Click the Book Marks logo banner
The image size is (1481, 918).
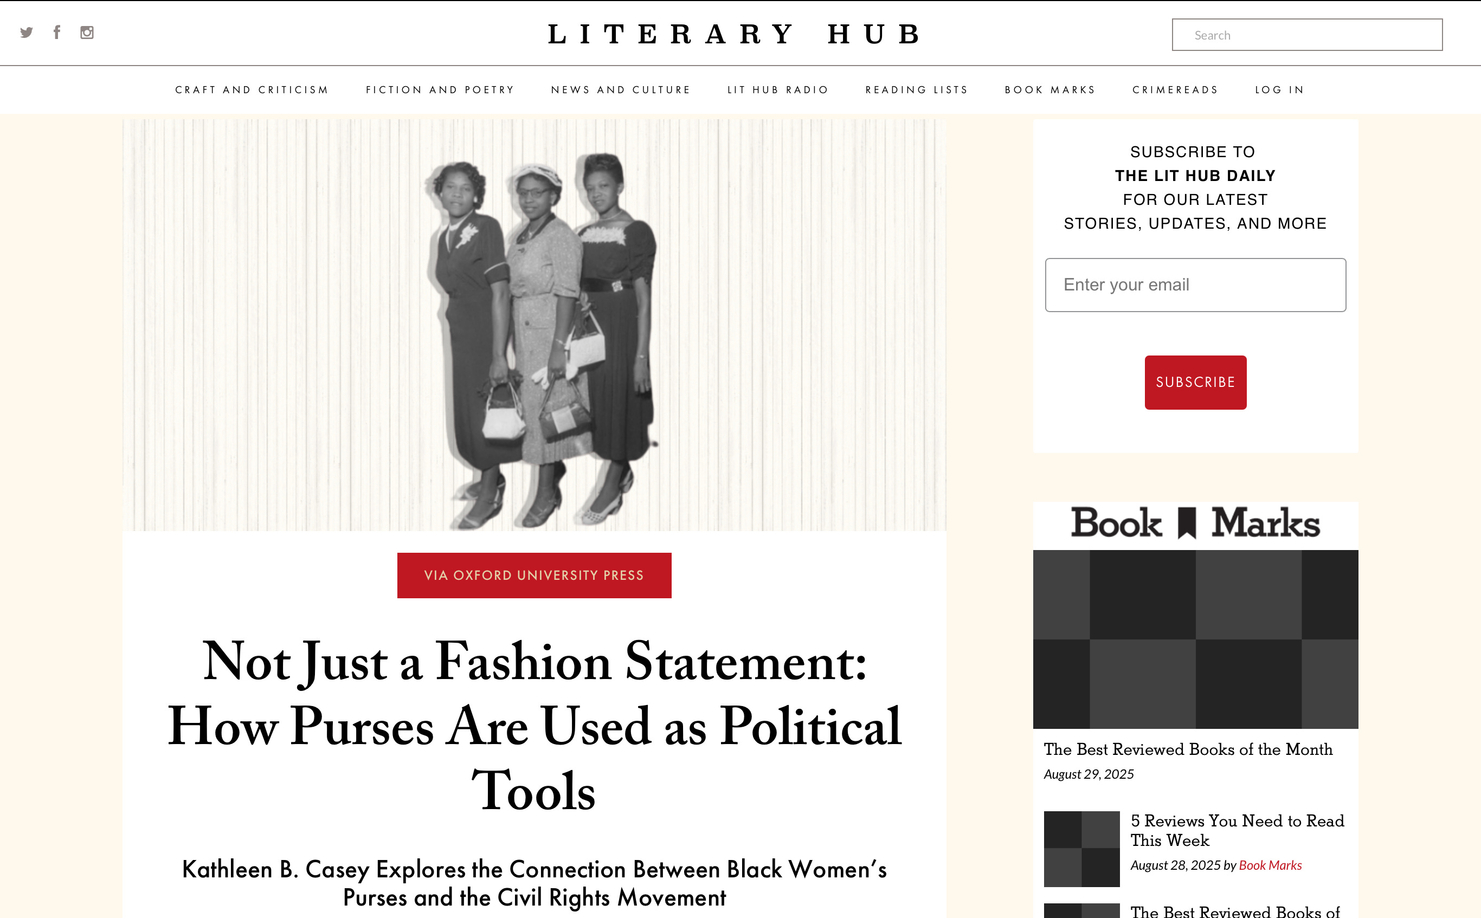[x=1194, y=523]
